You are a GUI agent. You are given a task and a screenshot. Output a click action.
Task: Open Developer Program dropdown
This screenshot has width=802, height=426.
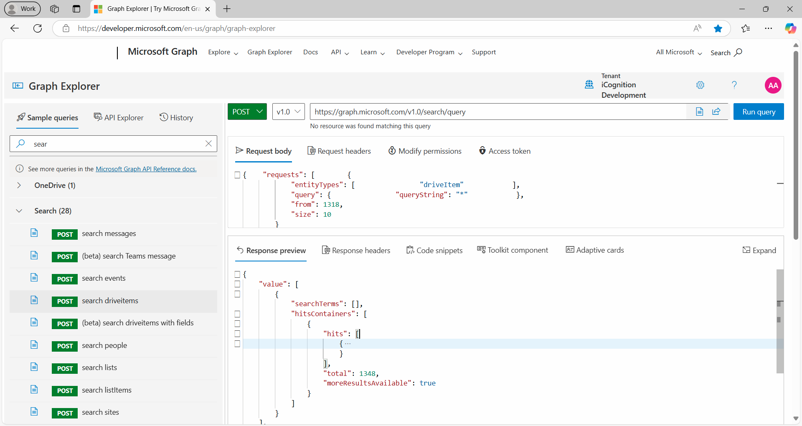[429, 52]
